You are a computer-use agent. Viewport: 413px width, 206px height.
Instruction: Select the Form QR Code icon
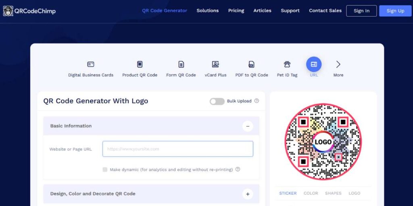[x=181, y=64]
